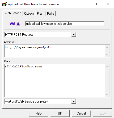Select the Web Service tab
This screenshot has height=118, width=114.
[13, 13]
